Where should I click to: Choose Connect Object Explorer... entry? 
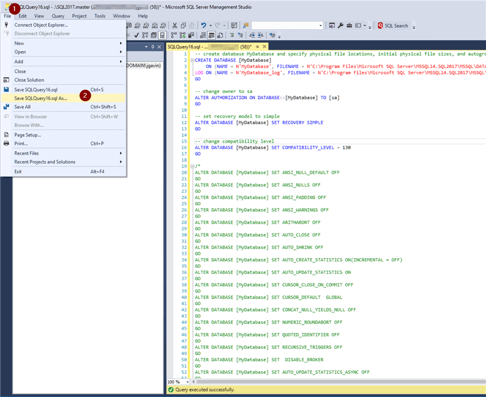click(x=63, y=25)
